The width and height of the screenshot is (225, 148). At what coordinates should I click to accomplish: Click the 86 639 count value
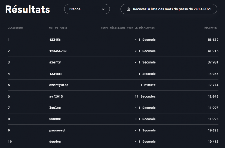(213, 40)
